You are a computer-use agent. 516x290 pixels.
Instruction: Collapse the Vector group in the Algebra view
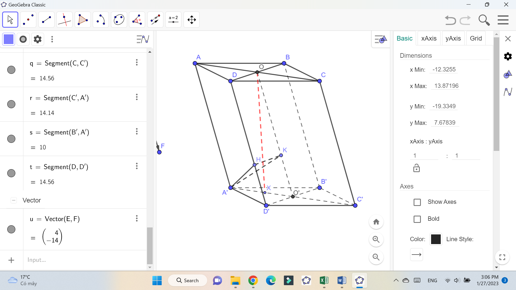tap(14, 200)
